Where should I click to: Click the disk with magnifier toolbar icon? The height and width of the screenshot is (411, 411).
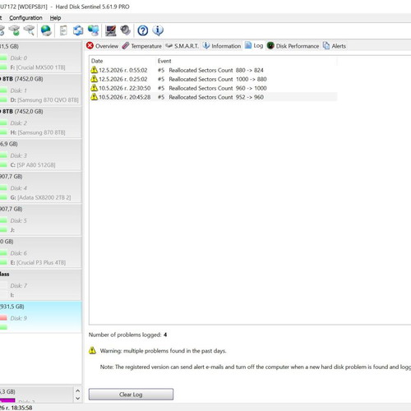[x=30, y=30]
